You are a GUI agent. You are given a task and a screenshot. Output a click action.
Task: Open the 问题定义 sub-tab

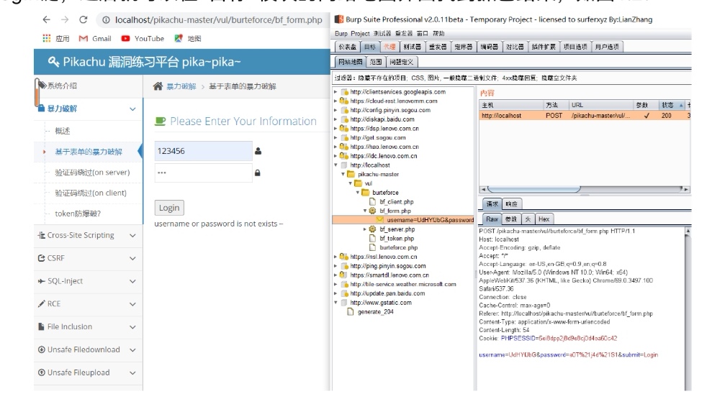[402, 62]
